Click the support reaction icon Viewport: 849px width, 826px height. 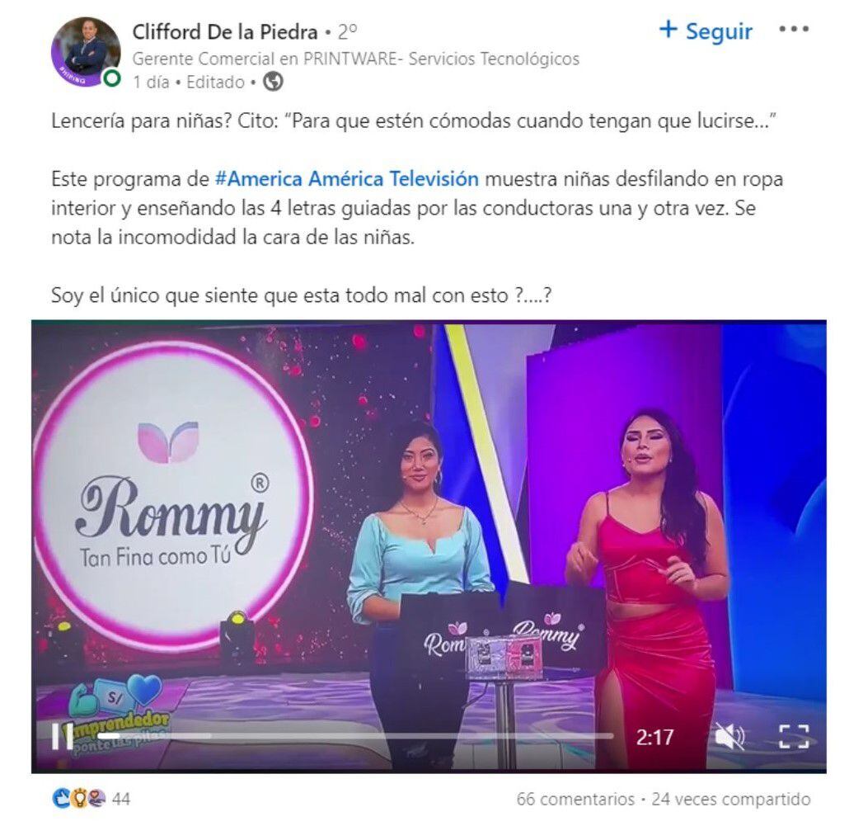tap(97, 799)
